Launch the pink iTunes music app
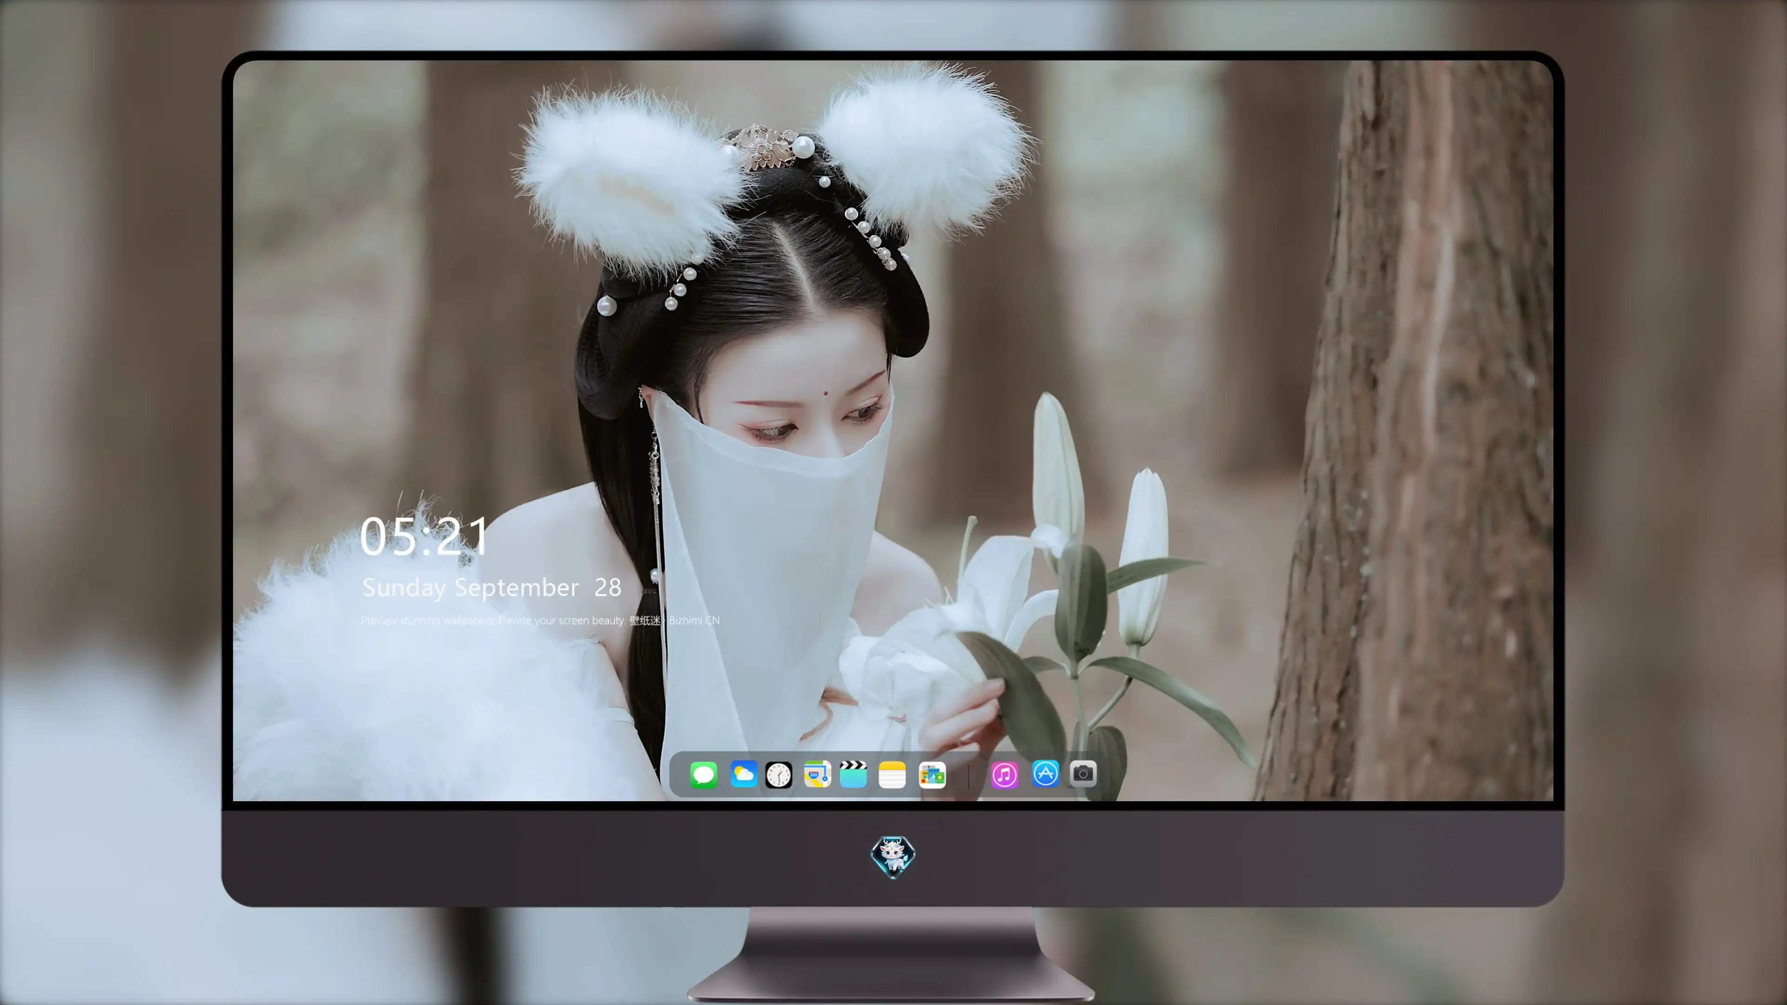The height and width of the screenshot is (1005, 1787). [x=1005, y=775]
